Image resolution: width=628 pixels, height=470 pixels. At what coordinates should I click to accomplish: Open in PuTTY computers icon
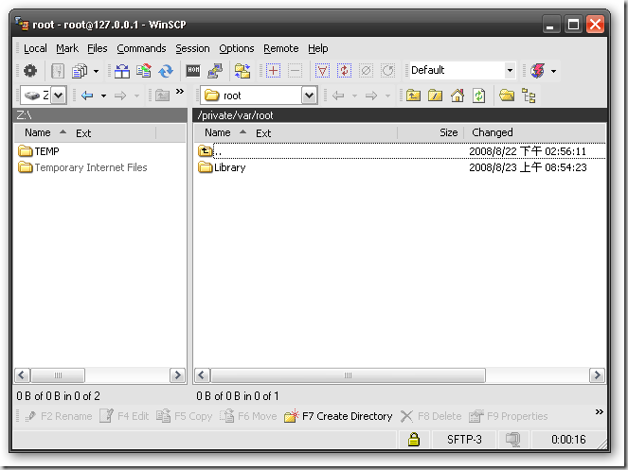click(x=215, y=71)
